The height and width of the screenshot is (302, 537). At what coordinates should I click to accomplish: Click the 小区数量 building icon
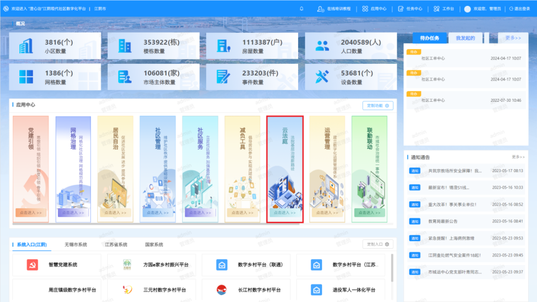pos(26,46)
